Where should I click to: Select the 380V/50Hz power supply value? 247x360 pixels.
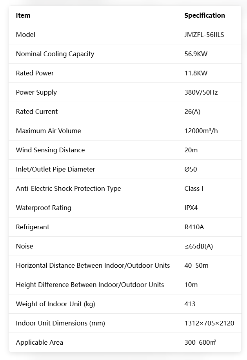click(201, 92)
